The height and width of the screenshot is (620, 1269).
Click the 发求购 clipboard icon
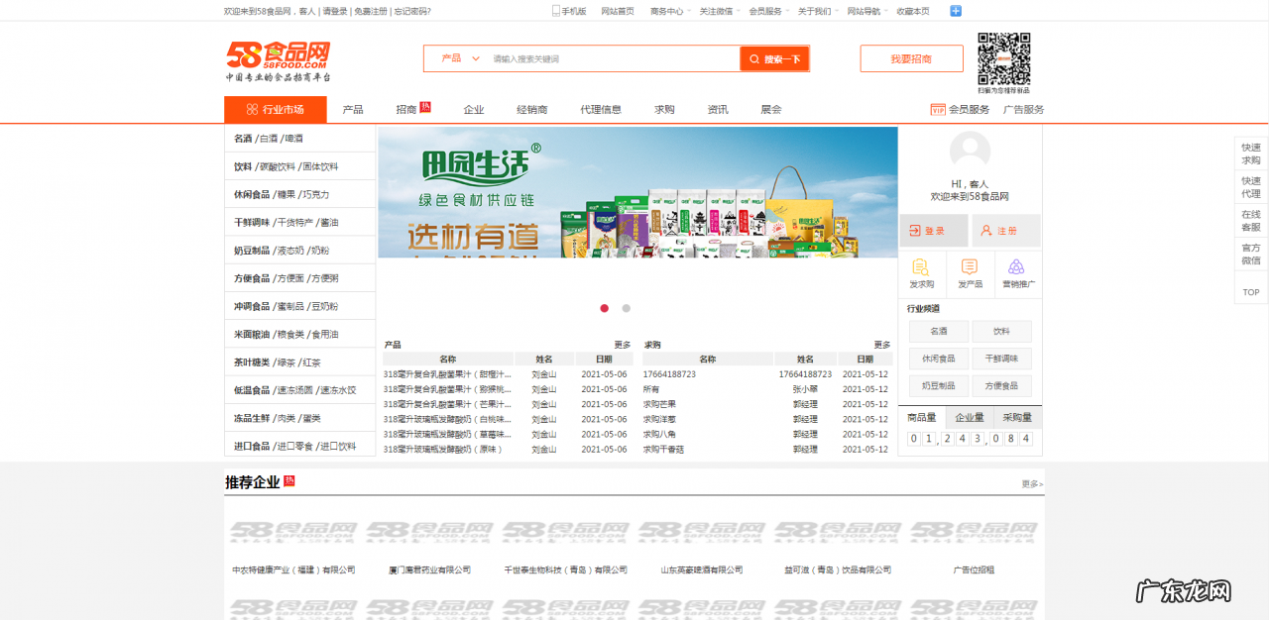[x=921, y=265]
